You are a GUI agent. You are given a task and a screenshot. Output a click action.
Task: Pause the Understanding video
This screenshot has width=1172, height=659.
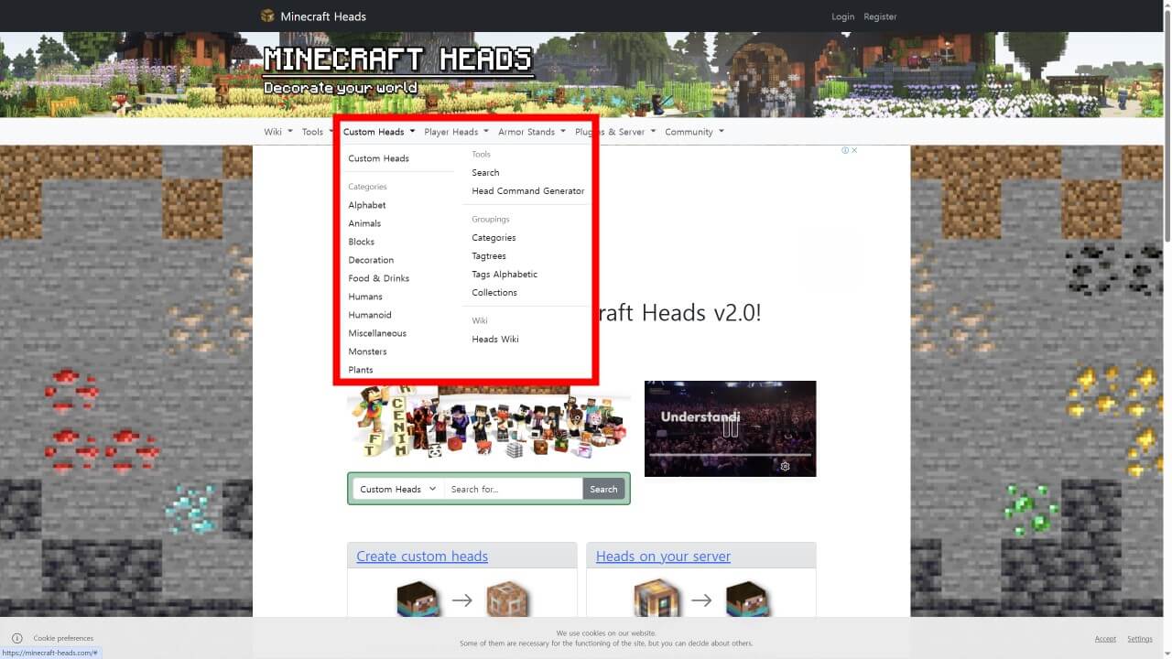(730, 427)
